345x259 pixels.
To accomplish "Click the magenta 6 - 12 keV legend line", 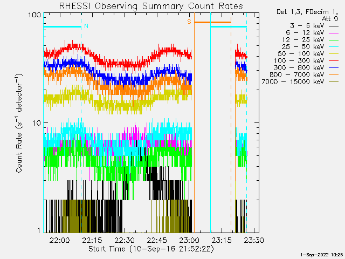I will coord(334,33).
